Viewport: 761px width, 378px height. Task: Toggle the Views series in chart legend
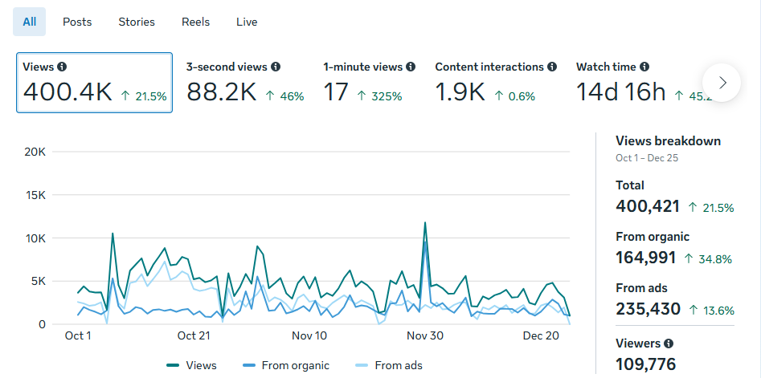(192, 365)
